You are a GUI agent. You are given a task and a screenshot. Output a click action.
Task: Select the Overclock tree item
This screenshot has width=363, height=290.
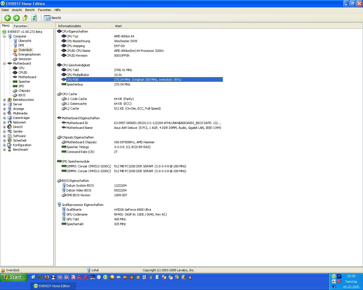pos(25,50)
